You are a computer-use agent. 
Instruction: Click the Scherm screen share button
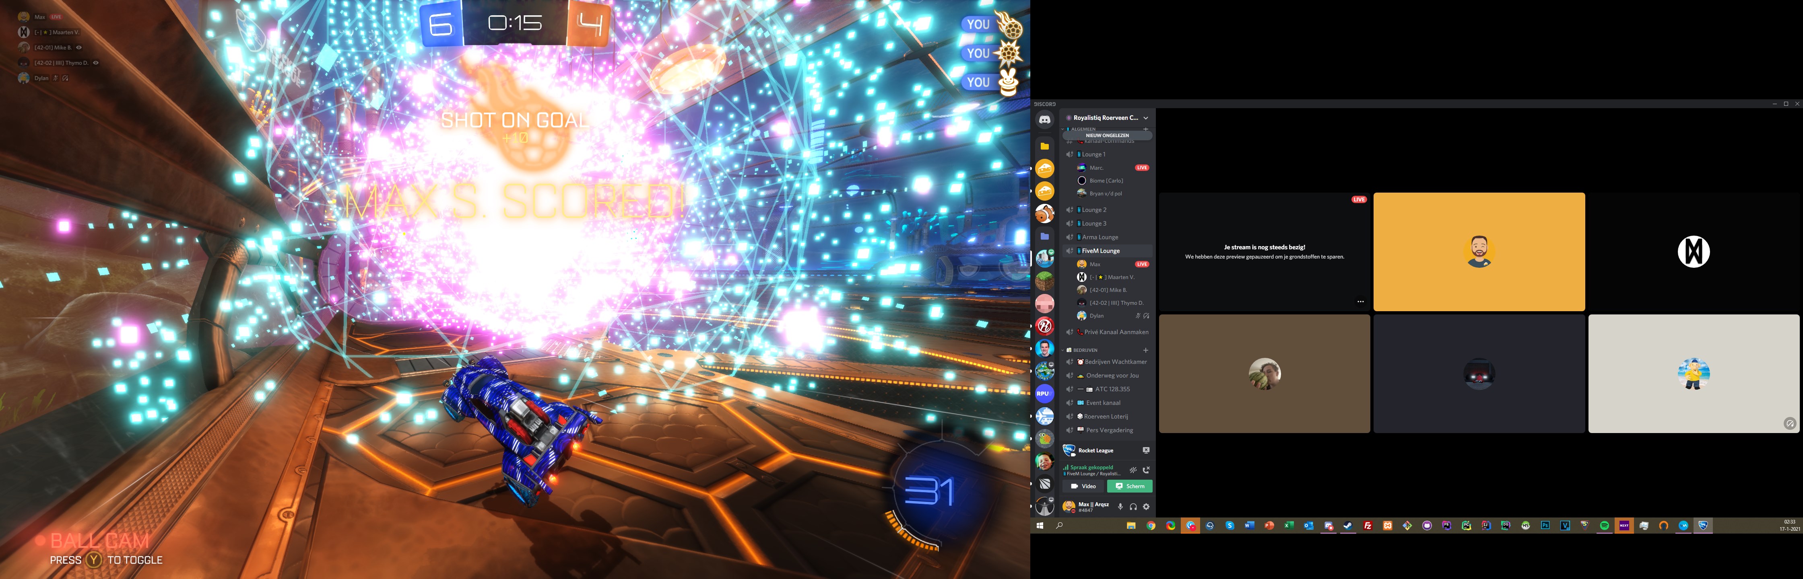[x=1130, y=486]
